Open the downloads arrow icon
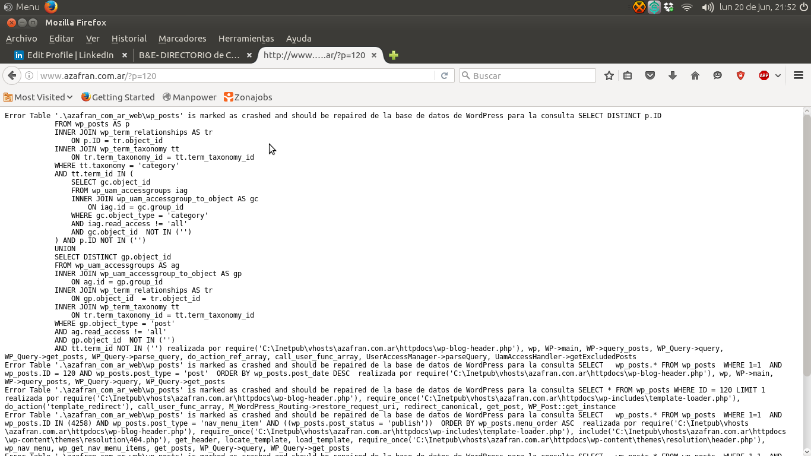This screenshot has height=456, width=811. (673, 75)
